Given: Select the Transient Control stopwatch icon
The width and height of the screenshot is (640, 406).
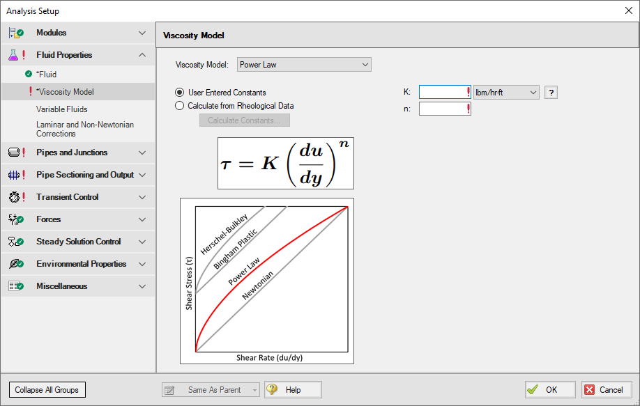Looking at the screenshot, I should pyautogui.click(x=15, y=197).
